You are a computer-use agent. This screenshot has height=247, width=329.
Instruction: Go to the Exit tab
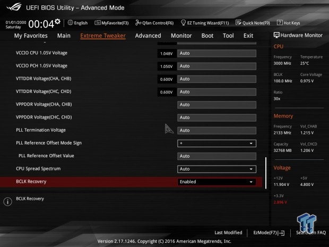tap(248, 36)
